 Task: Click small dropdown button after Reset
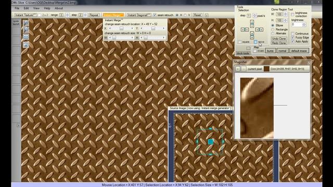[x=206, y=15]
